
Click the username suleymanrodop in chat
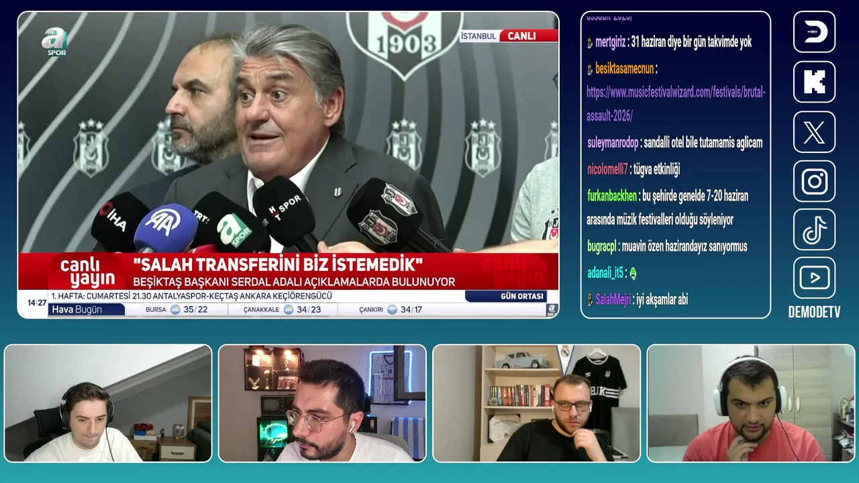[x=613, y=142]
